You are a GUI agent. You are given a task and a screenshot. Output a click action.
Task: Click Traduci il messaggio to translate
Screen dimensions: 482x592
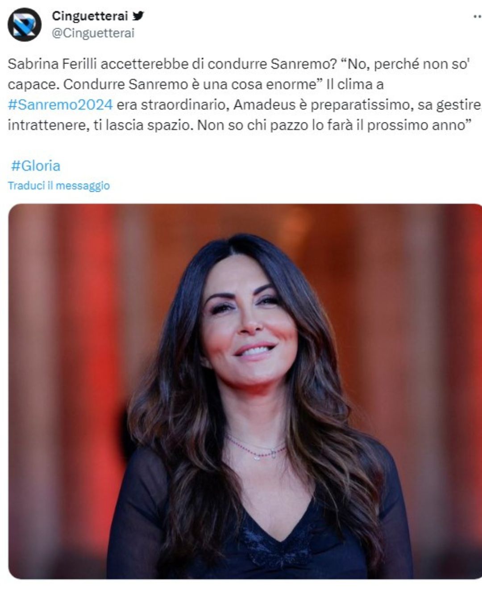(58, 185)
